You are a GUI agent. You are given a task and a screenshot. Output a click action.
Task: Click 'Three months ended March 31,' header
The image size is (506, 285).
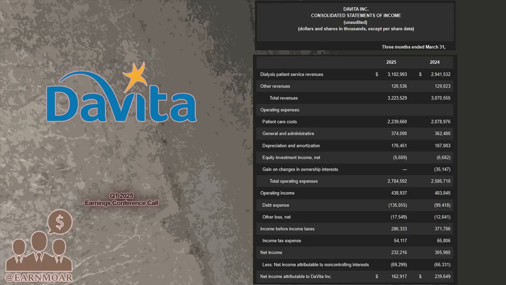(x=413, y=47)
